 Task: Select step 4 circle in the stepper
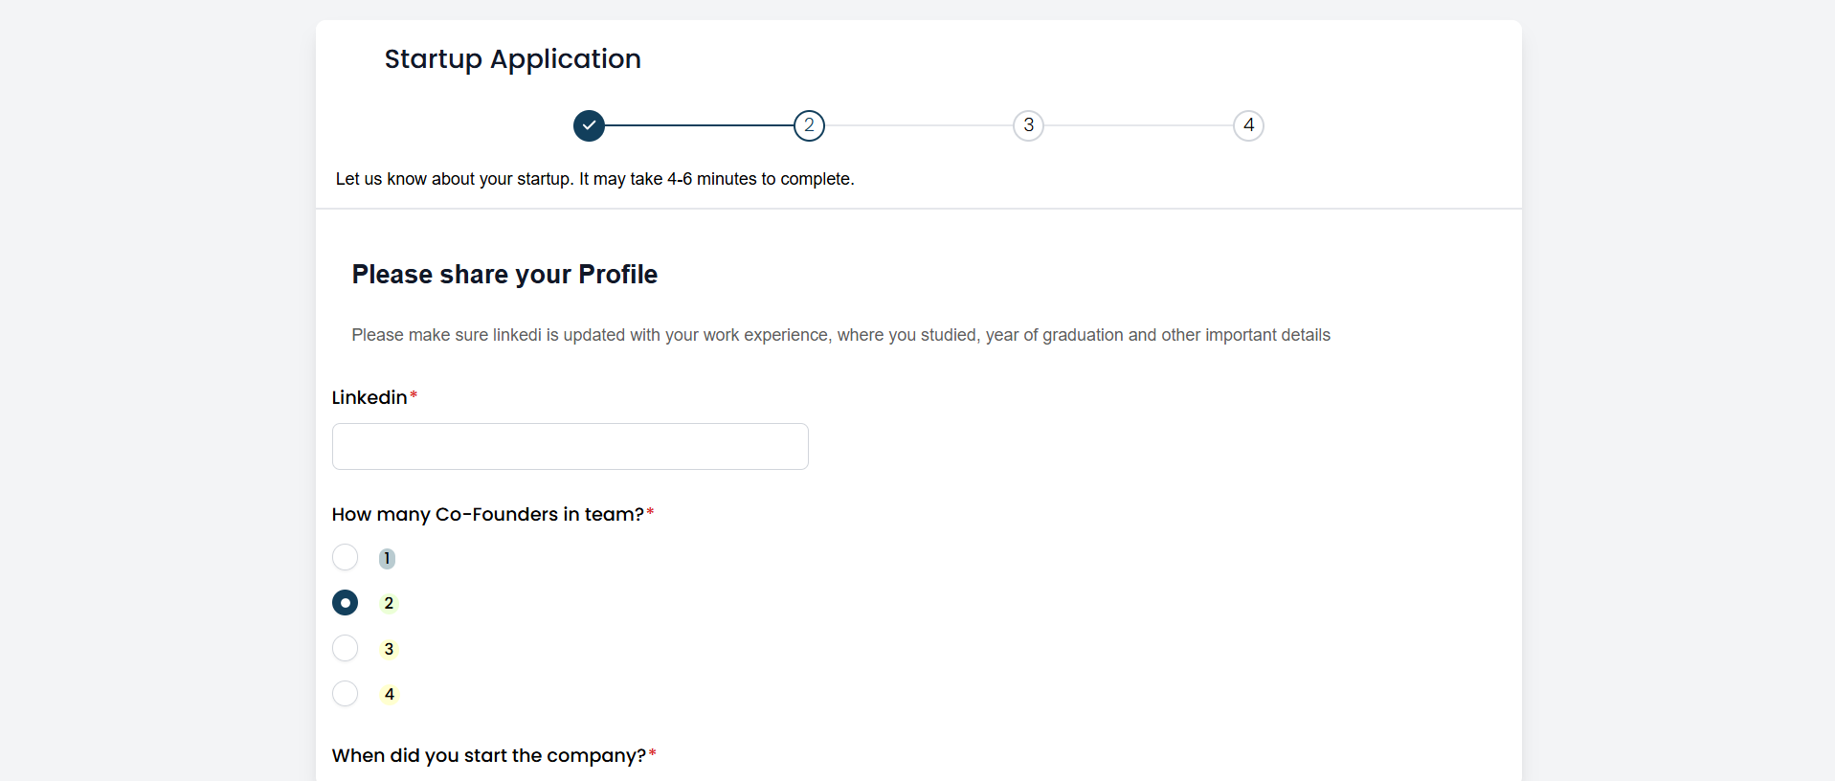1248,125
